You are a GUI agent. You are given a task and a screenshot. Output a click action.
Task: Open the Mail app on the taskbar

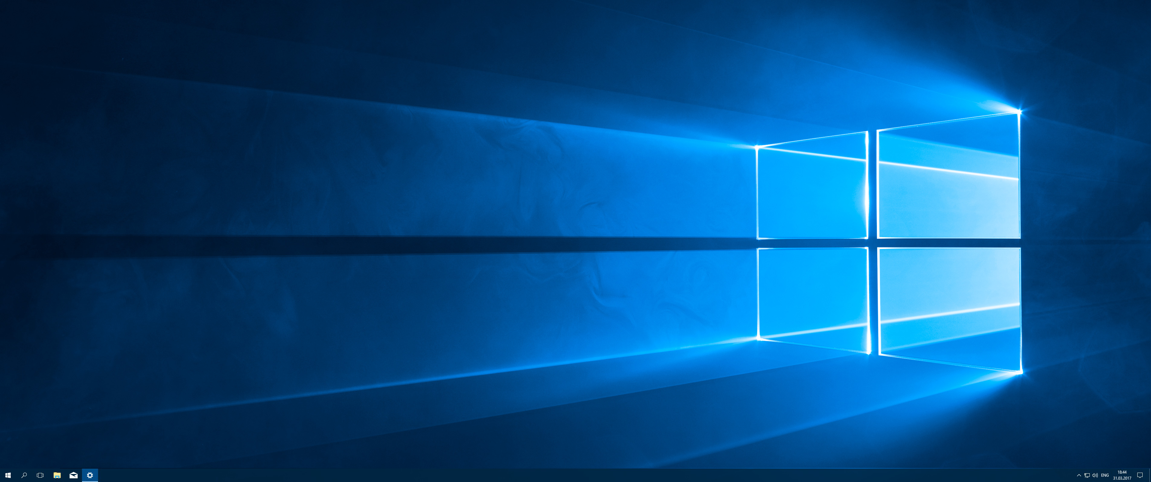click(x=73, y=475)
